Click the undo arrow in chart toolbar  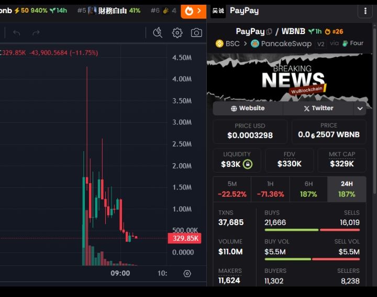[17, 33]
